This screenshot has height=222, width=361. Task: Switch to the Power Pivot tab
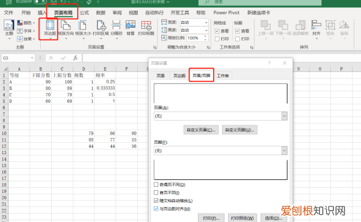click(x=226, y=13)
